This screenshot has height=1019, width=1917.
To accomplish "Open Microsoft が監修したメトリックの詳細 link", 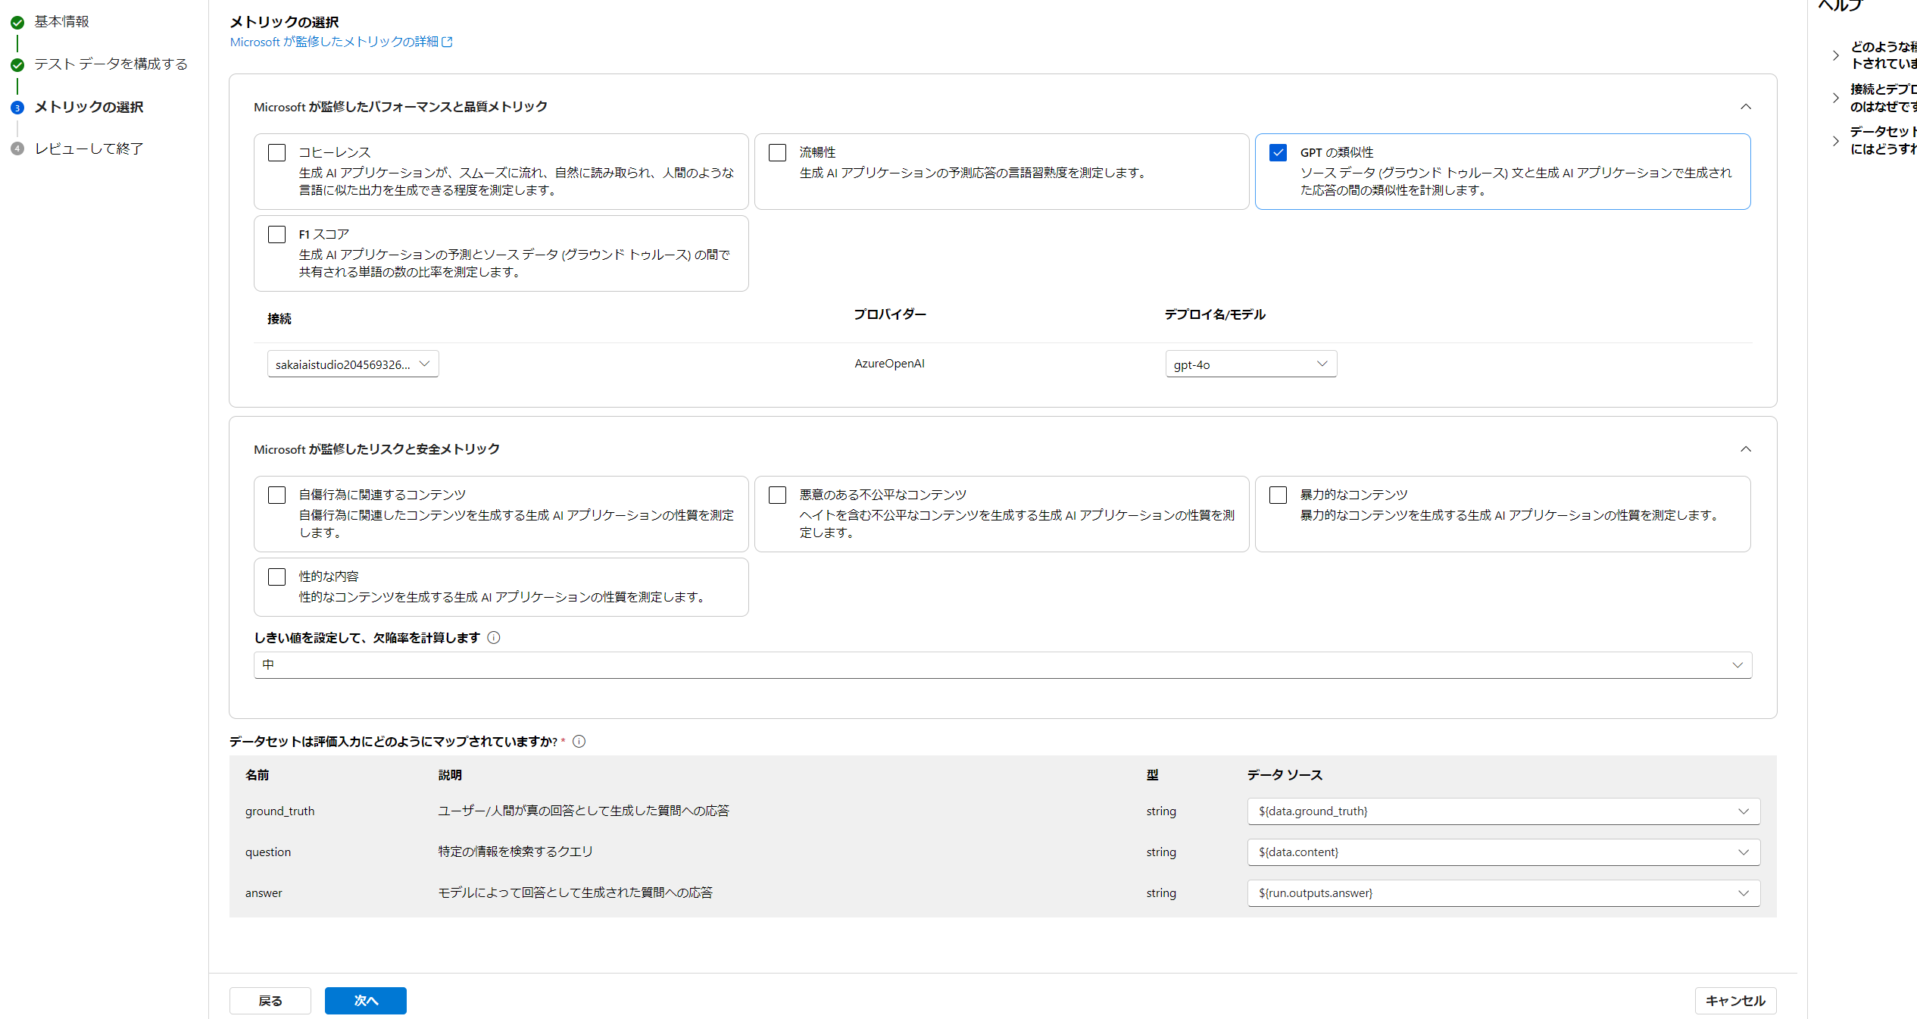I will (x=334, y=42).
